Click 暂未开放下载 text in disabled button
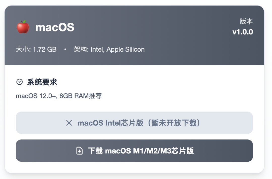 click(174, 123)
